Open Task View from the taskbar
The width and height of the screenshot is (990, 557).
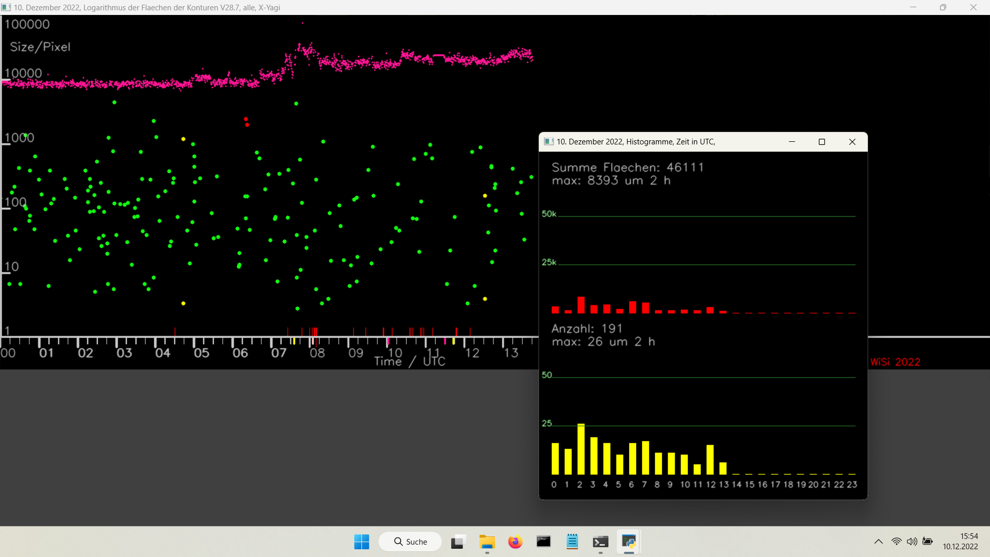[x=458, y=542]
